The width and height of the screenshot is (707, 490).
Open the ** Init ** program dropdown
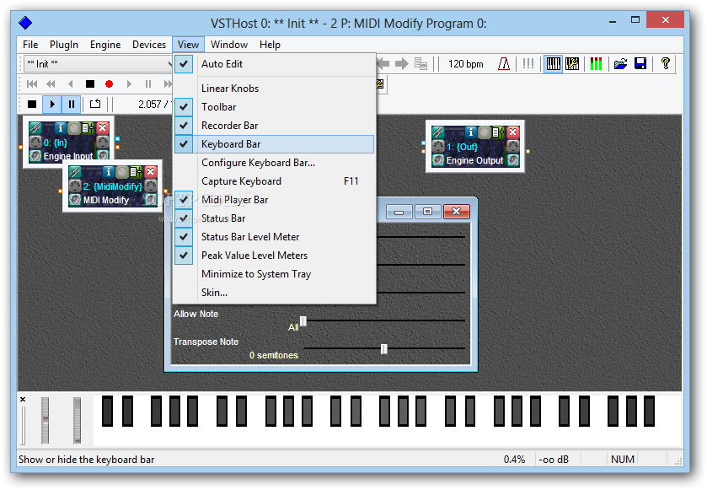coord(99,63)
